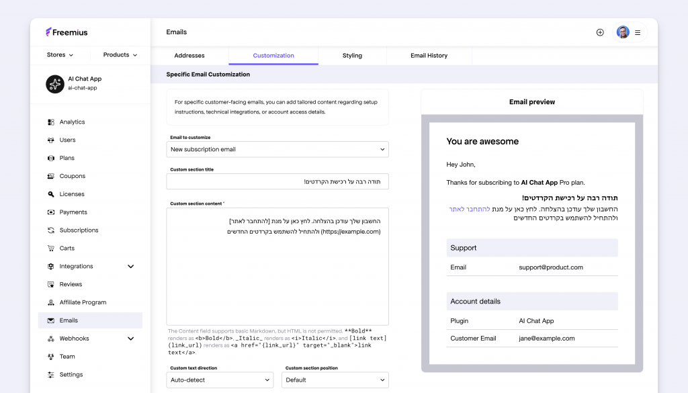Open the Products dropdown
688x393 pixels.
tap(120, 55)
